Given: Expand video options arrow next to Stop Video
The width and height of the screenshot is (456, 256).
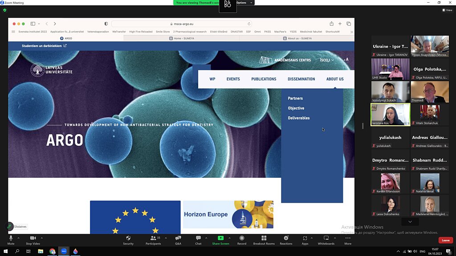Looking at the screenshot, I should point(42,238).
